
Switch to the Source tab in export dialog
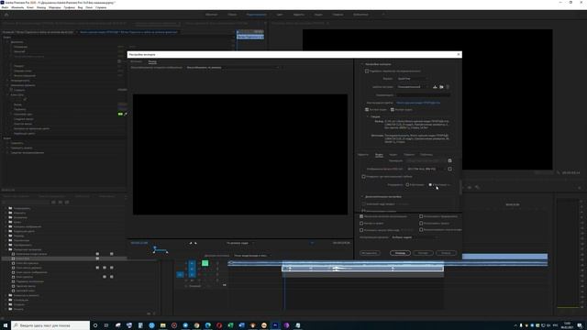137,61
